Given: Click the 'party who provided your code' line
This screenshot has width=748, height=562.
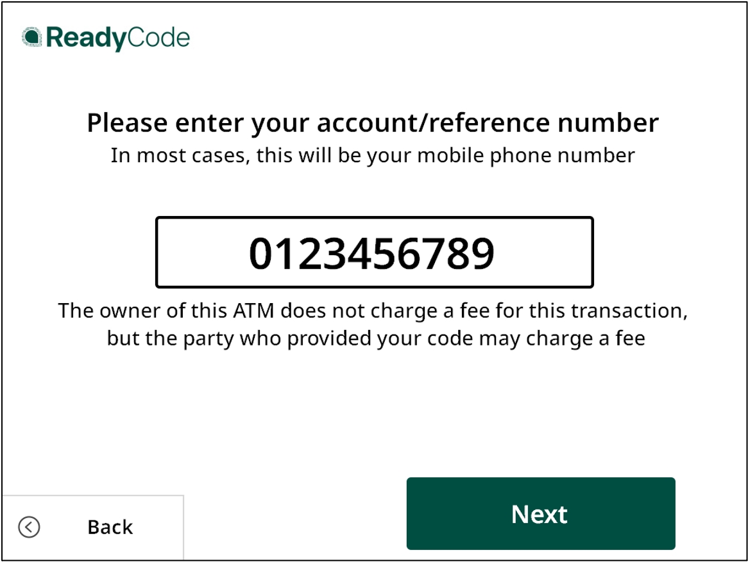Looking at the screenshot, I should point(376,338).
